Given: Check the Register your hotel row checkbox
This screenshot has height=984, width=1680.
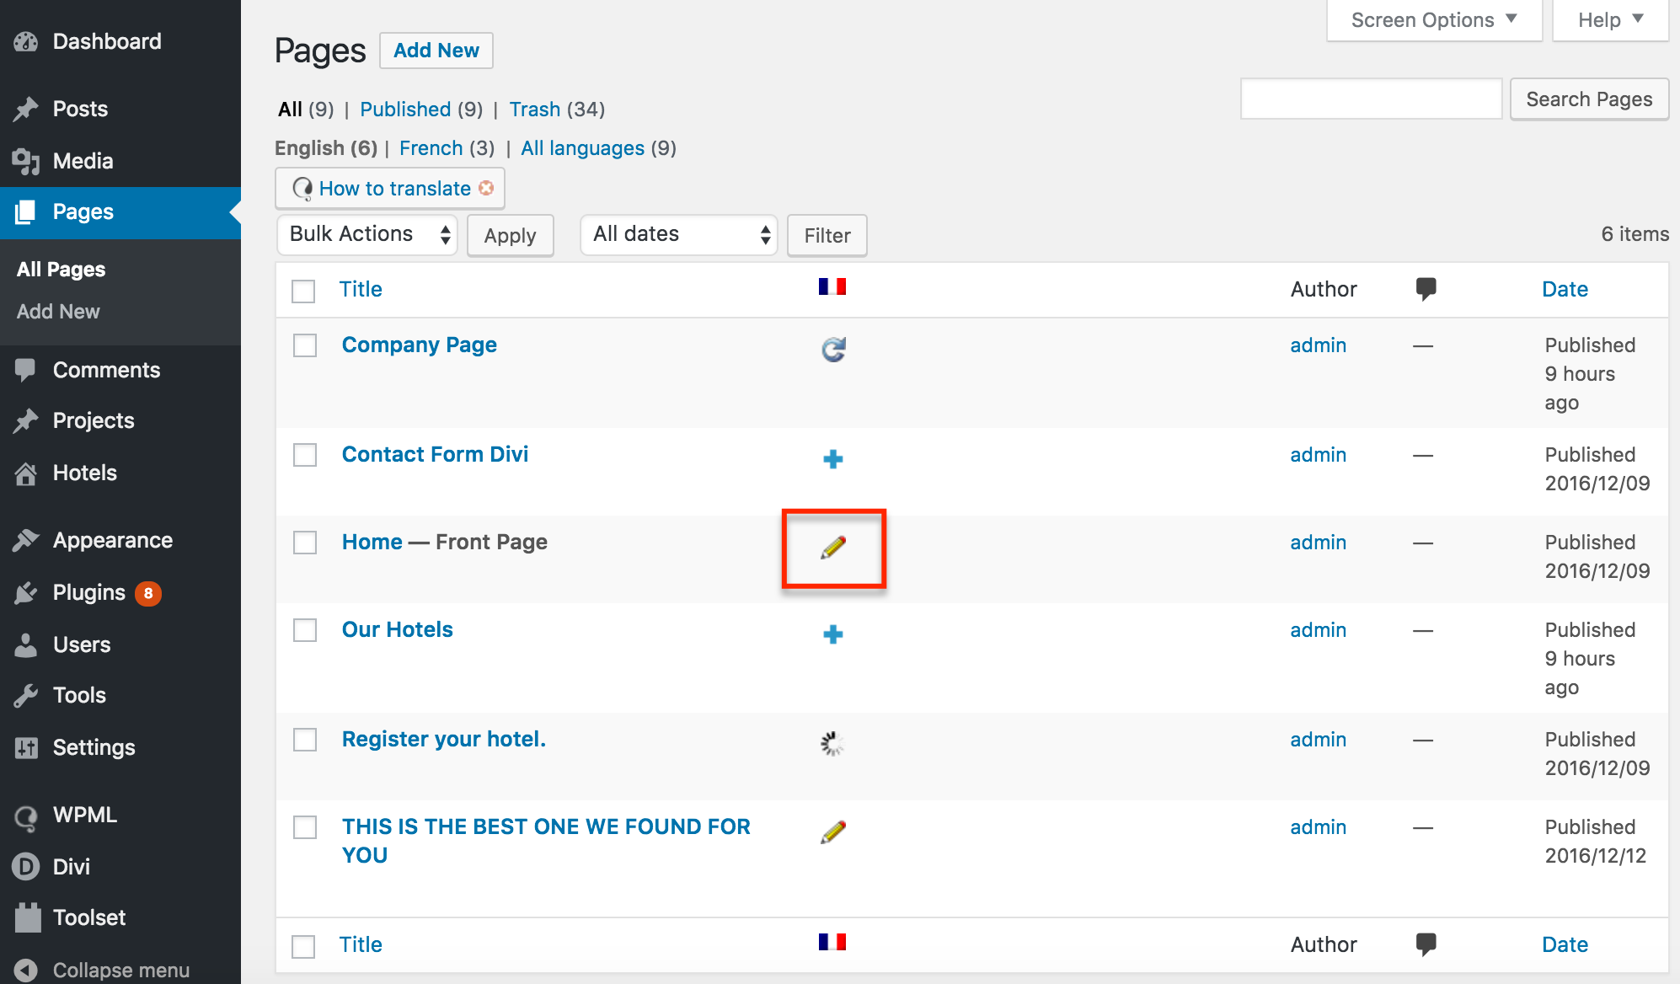Looking at the screenshot, I should (x=305, y=740).
